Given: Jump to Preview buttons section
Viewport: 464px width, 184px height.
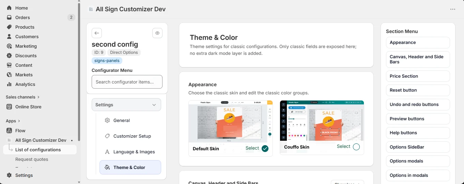Looking at the screenshot, I should pos(418,119).
